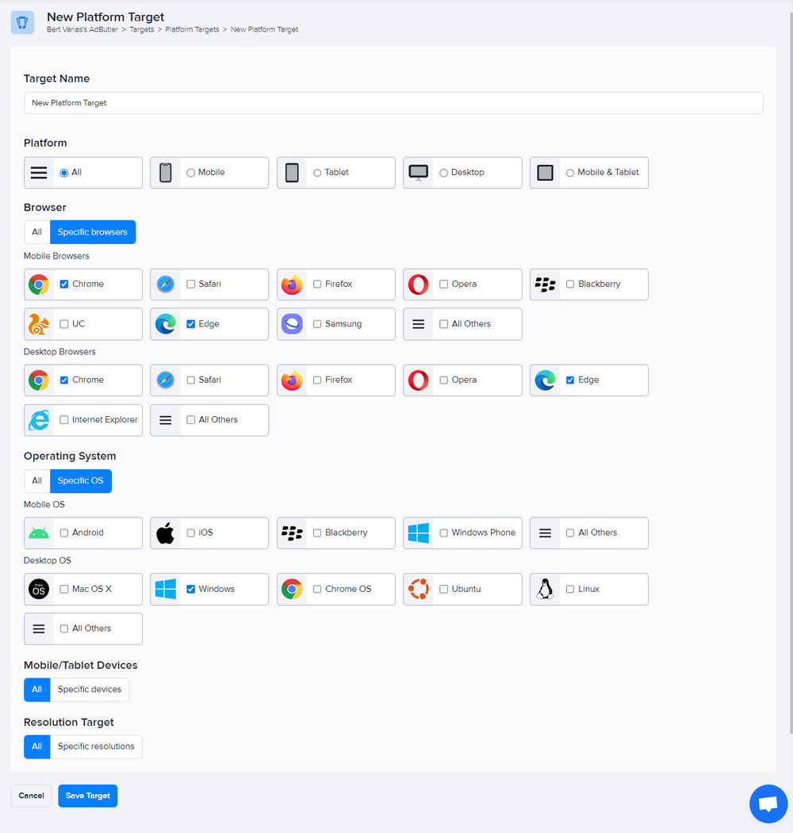This screenshot has height=833, width=793.
Task: Check Safari under Desktop Browsers
Action: 190,380
